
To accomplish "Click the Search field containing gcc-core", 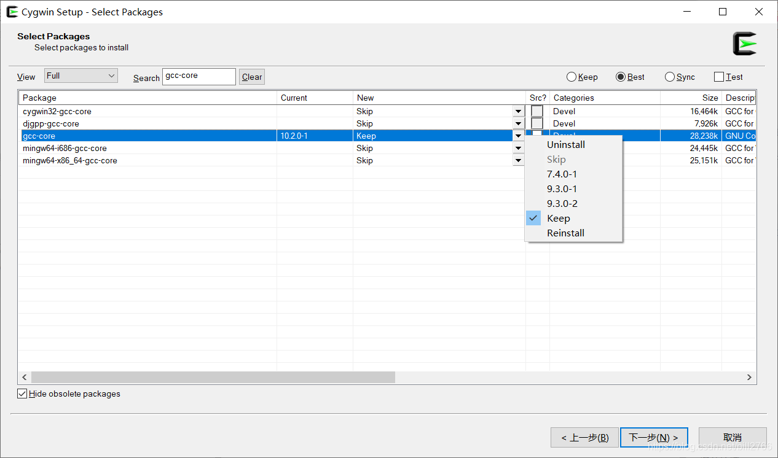I will (x=199, y=76).
